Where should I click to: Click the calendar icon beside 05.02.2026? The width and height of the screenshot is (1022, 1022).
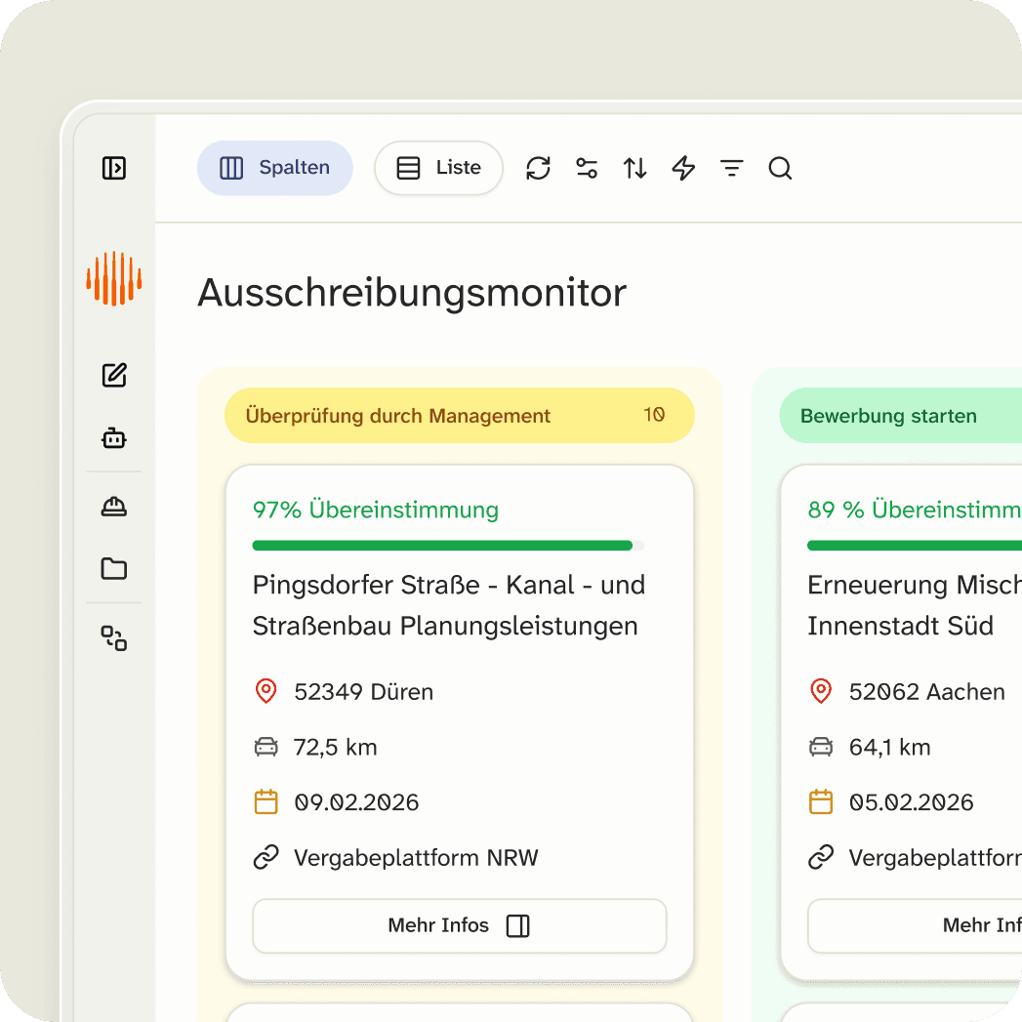(821, 801)
